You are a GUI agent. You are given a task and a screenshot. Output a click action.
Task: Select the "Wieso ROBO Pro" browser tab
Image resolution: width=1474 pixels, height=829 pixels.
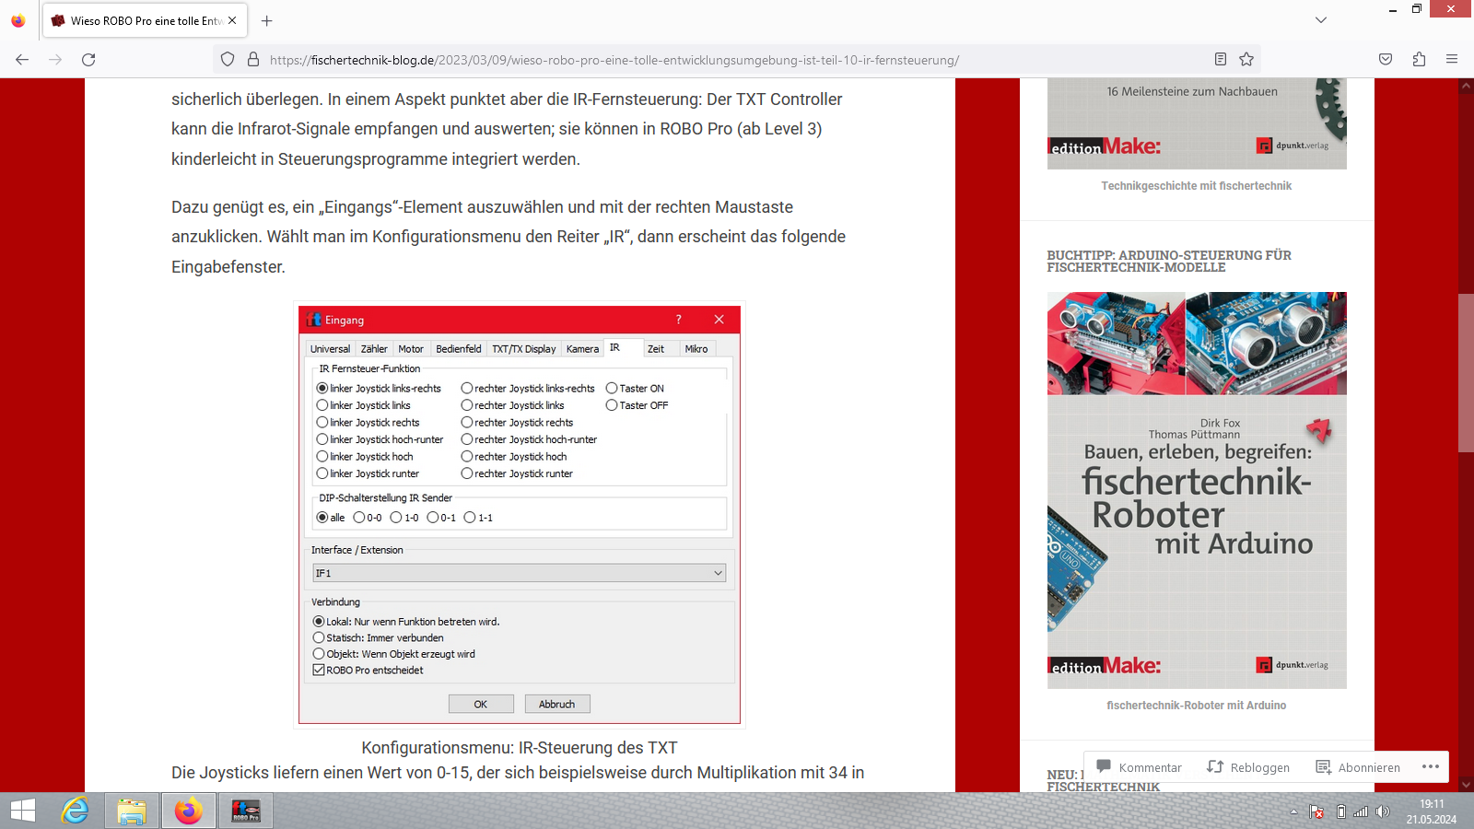[145, 20]
